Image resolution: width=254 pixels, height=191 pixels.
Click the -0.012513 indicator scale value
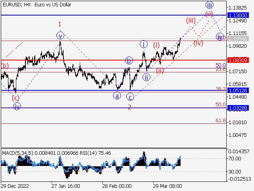(x=240, y=179)
